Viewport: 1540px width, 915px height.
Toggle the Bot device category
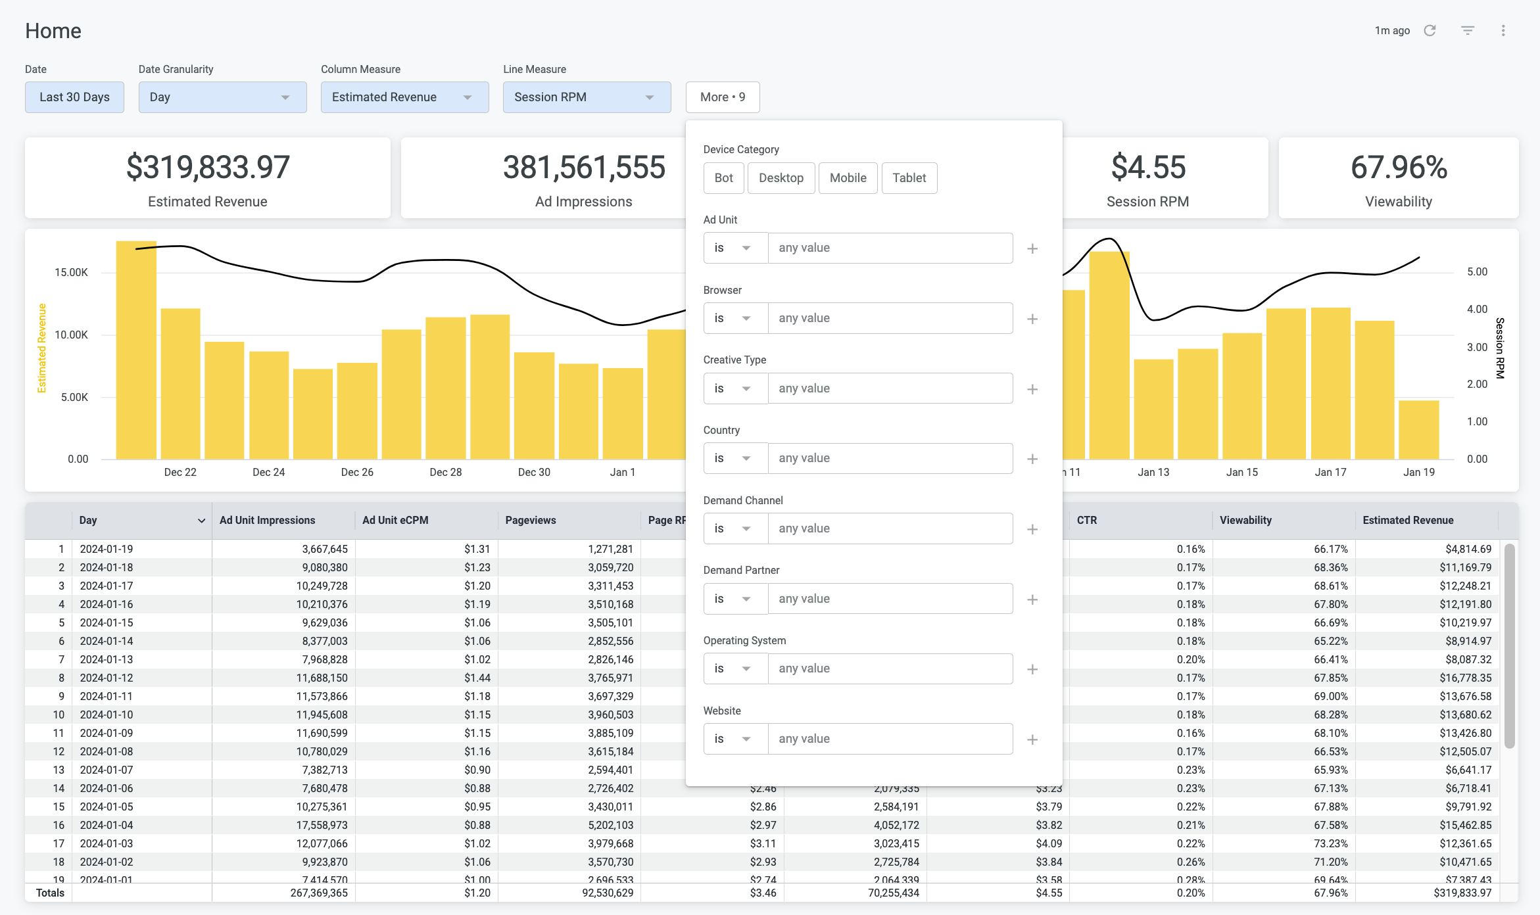click(723, 178)
